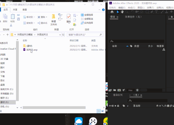Refresh the Explorer folder view
The width and height of the screenshot is (174, 125).
pos(63,35)
